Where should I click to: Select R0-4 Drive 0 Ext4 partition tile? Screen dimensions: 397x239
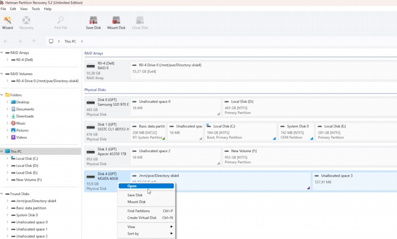[x=263, y=70]
